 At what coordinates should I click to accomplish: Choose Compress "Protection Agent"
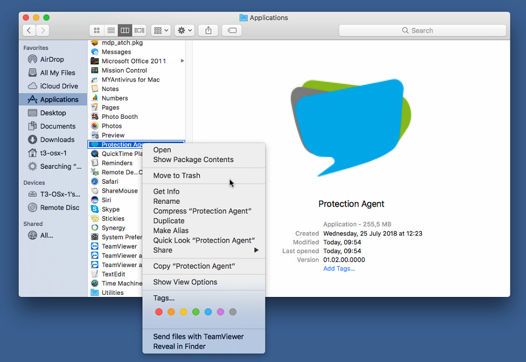[203, 211]
